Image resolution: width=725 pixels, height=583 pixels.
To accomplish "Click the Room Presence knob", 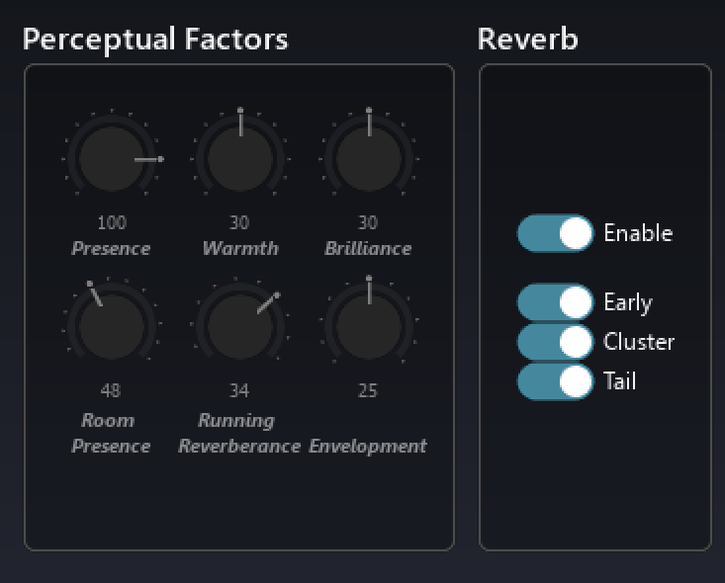I will (x=111, y=327).
